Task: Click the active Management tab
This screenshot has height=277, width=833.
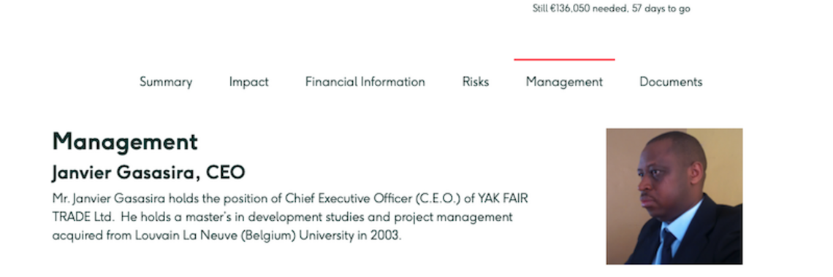Action: [564, 82]
